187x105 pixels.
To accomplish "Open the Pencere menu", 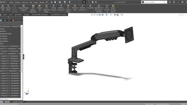I will click(x=42, y=2).
